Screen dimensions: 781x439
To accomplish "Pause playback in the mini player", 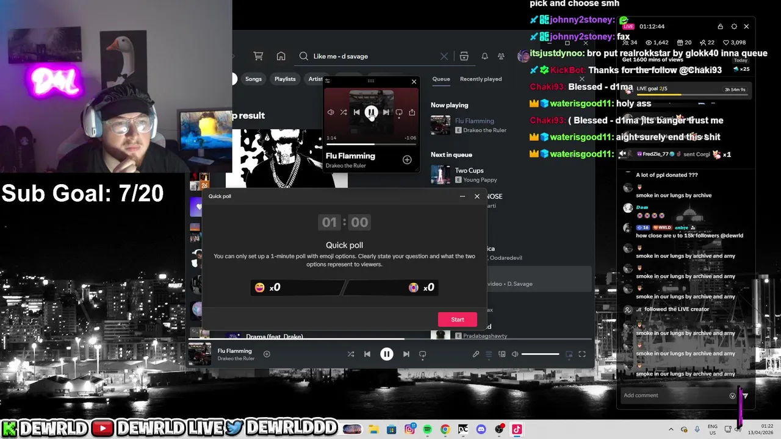I will point(371,112).
